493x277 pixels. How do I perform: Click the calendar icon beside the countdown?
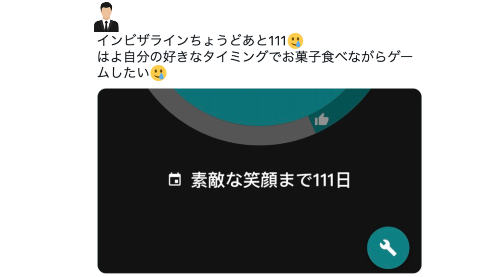175,180
